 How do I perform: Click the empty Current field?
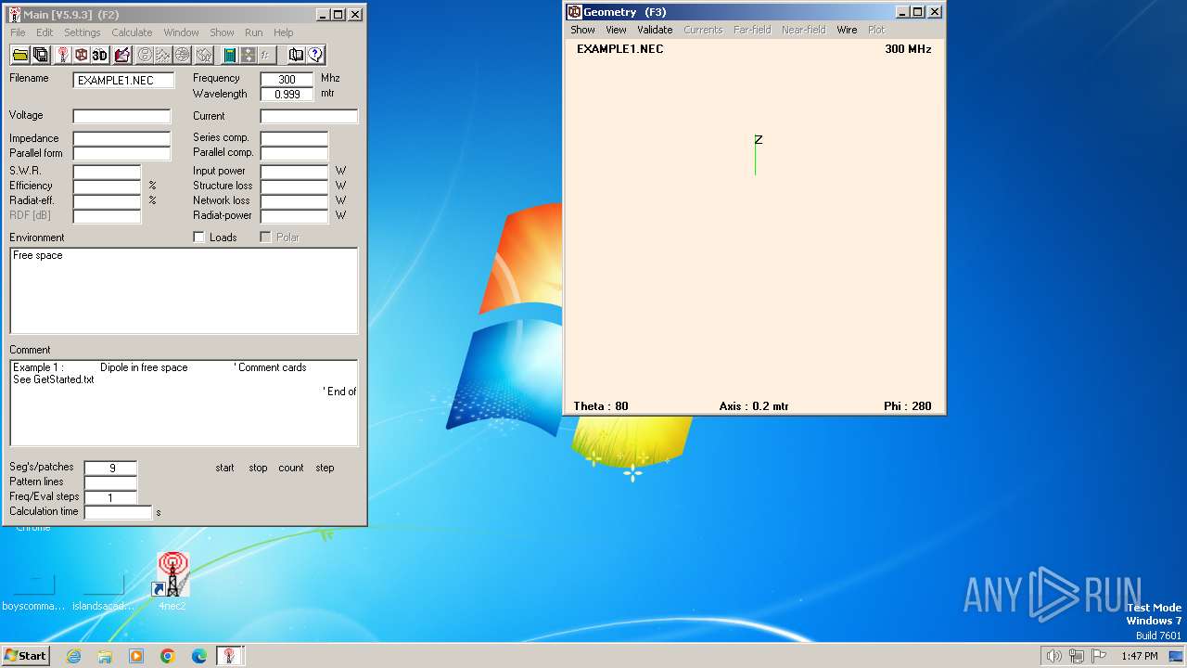[309, 116]
